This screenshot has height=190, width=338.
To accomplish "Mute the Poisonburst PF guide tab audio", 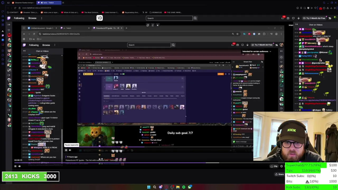I will (118, 28).
